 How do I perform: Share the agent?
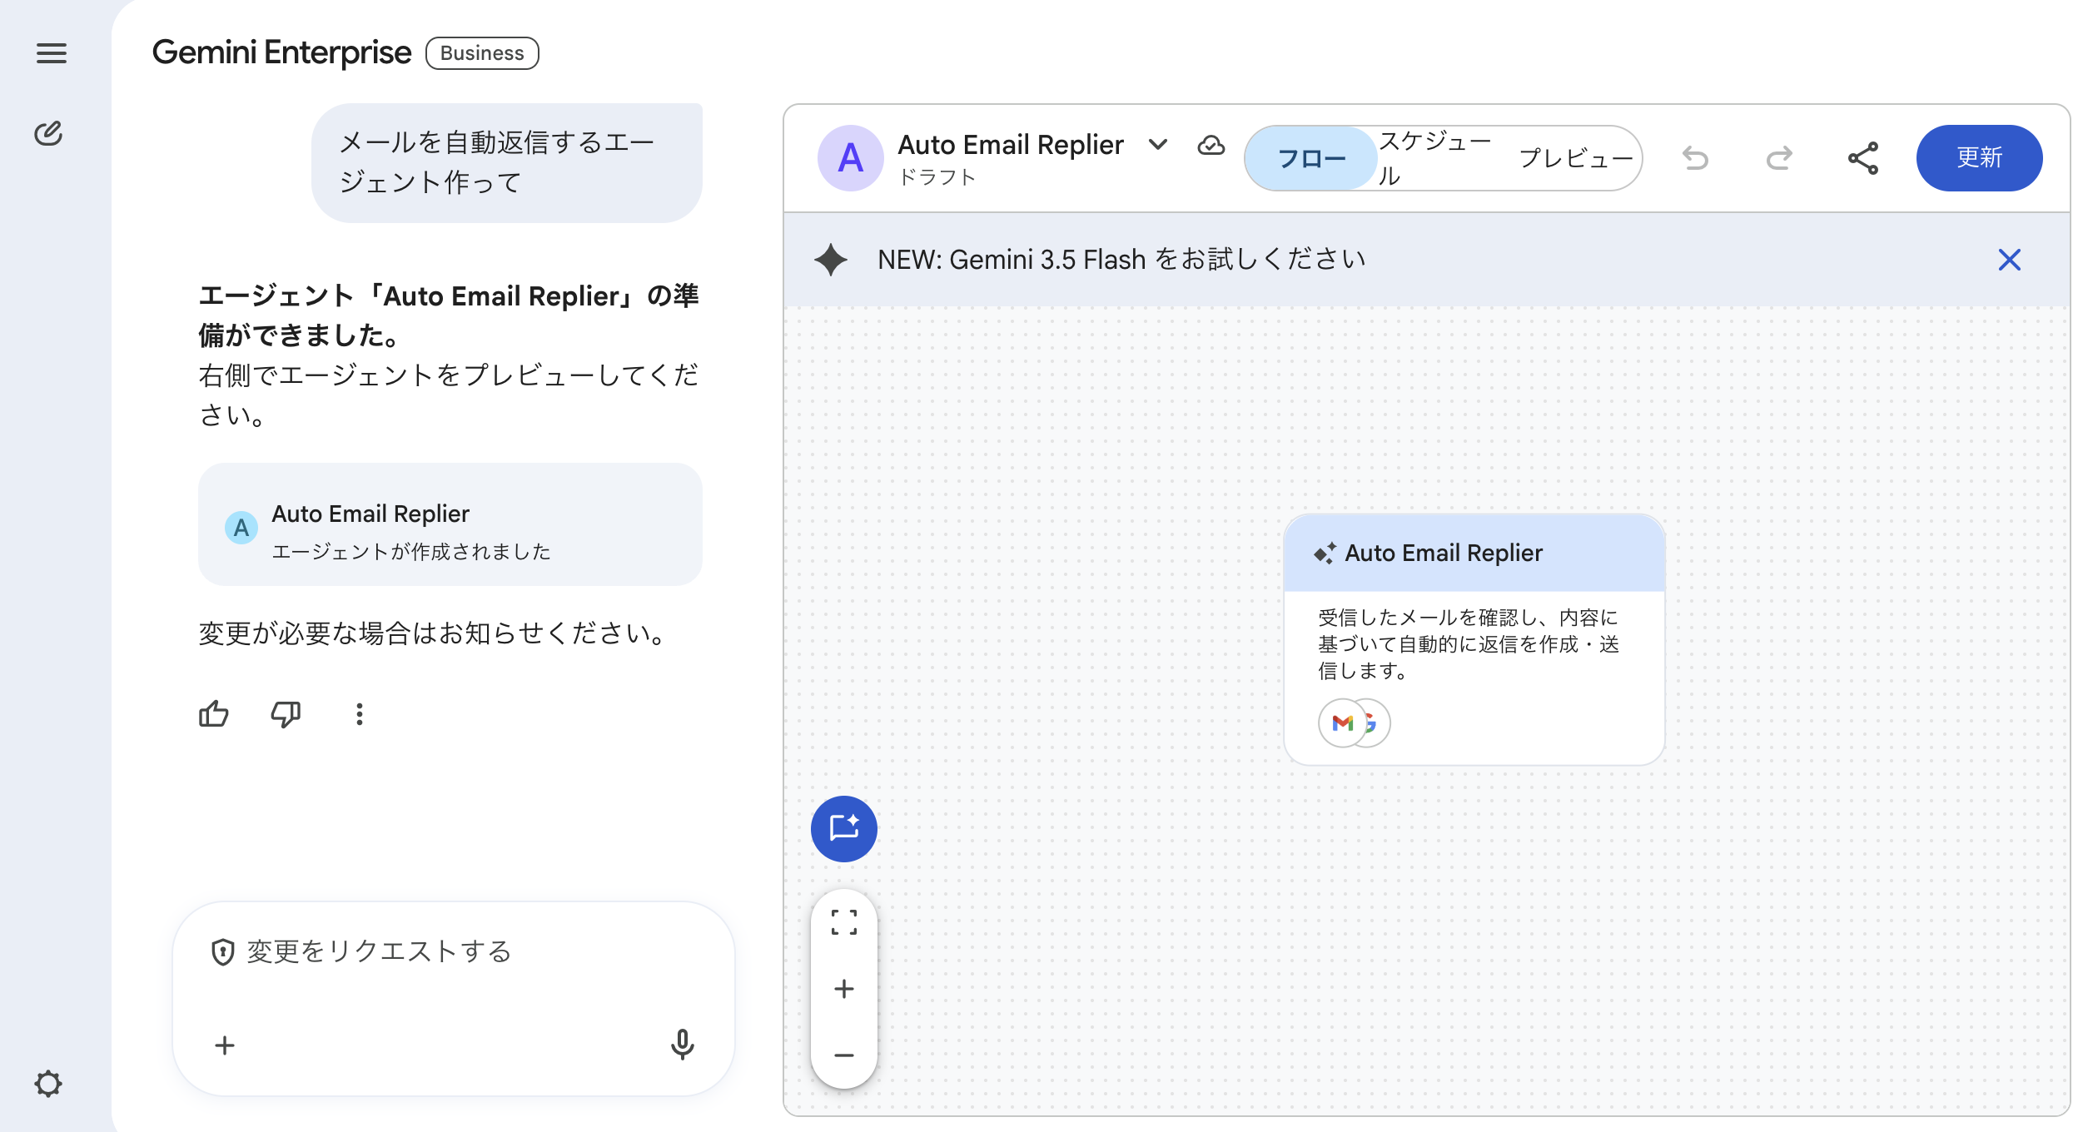click(x=1862, y=157)
